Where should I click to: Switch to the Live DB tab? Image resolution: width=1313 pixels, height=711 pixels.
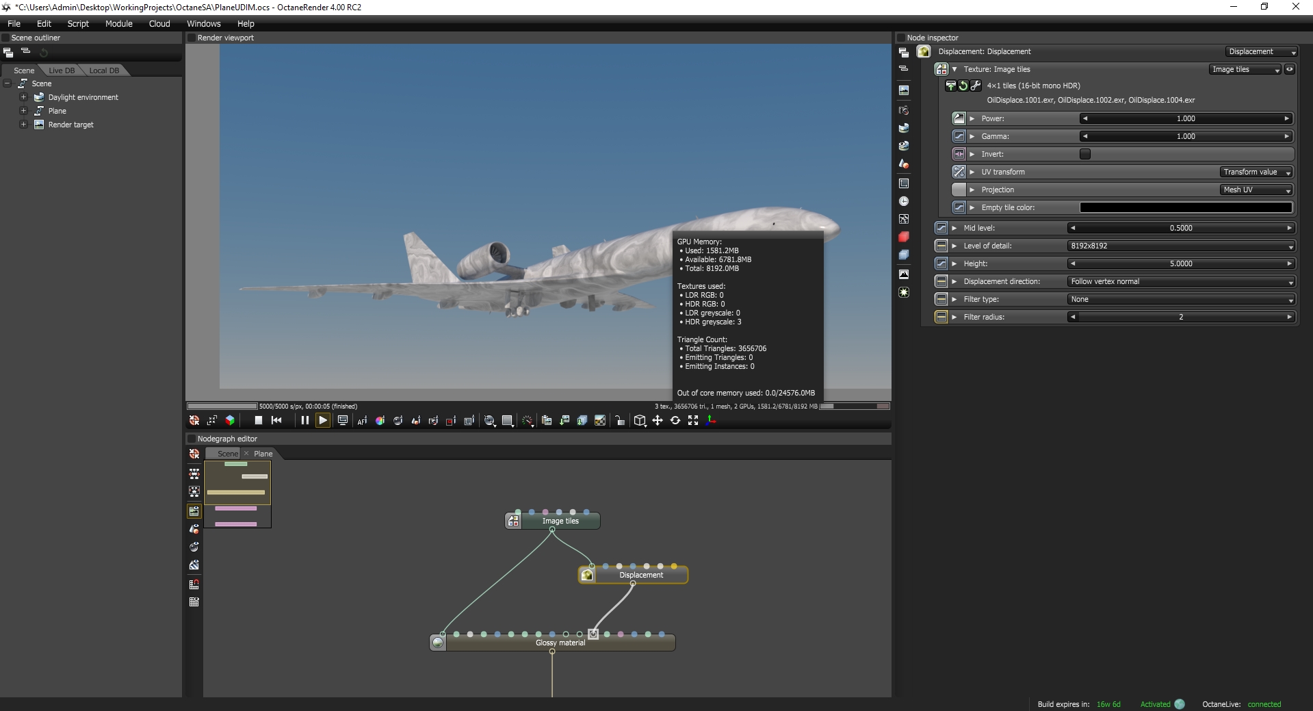pos(62,70)
